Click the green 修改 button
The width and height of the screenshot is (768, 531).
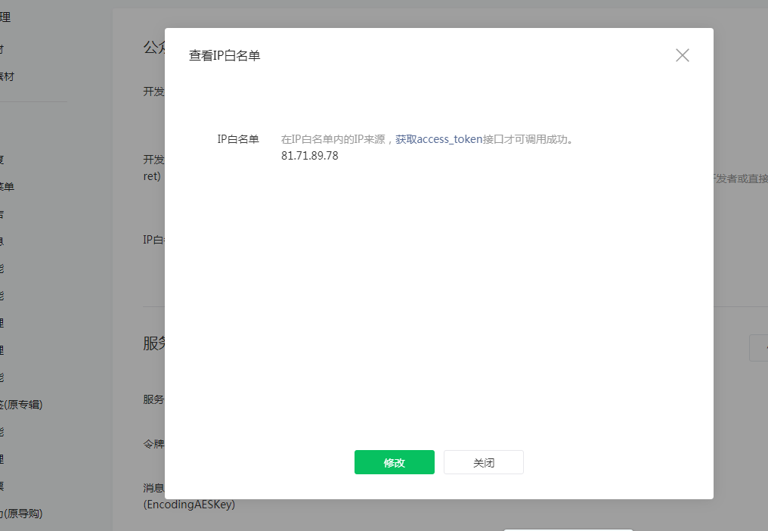point(394,462)
